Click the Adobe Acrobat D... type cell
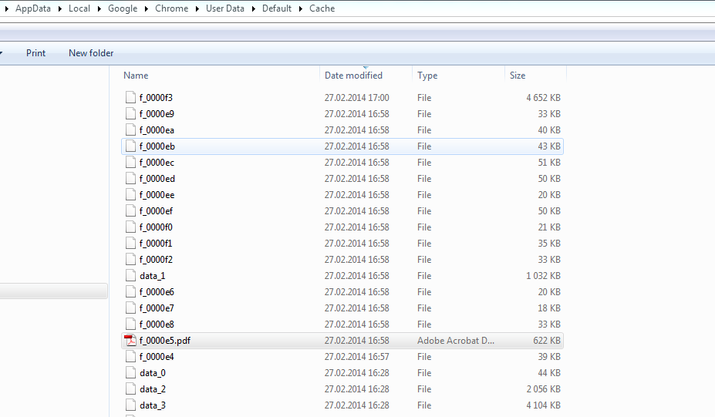This screenshot has width=715, height=417. pos(456,341)
